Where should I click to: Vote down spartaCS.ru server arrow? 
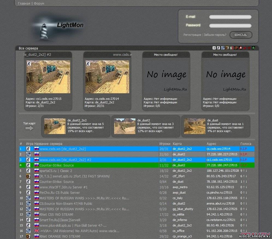246,171
